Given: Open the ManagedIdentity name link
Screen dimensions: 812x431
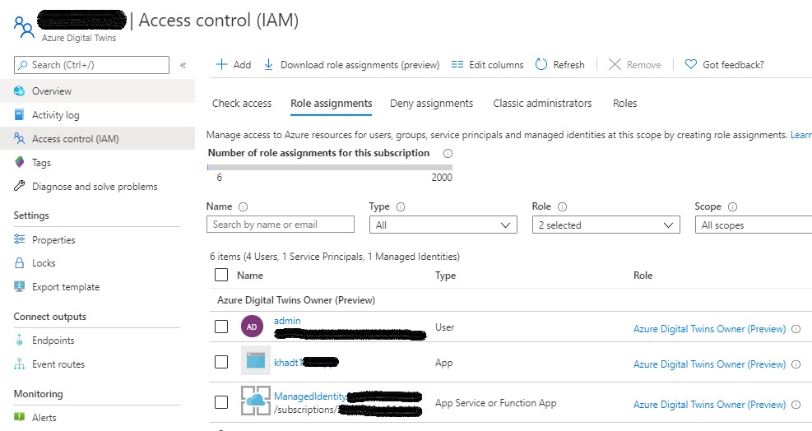Looking at the screenshot, I should (x=310, y=396).
